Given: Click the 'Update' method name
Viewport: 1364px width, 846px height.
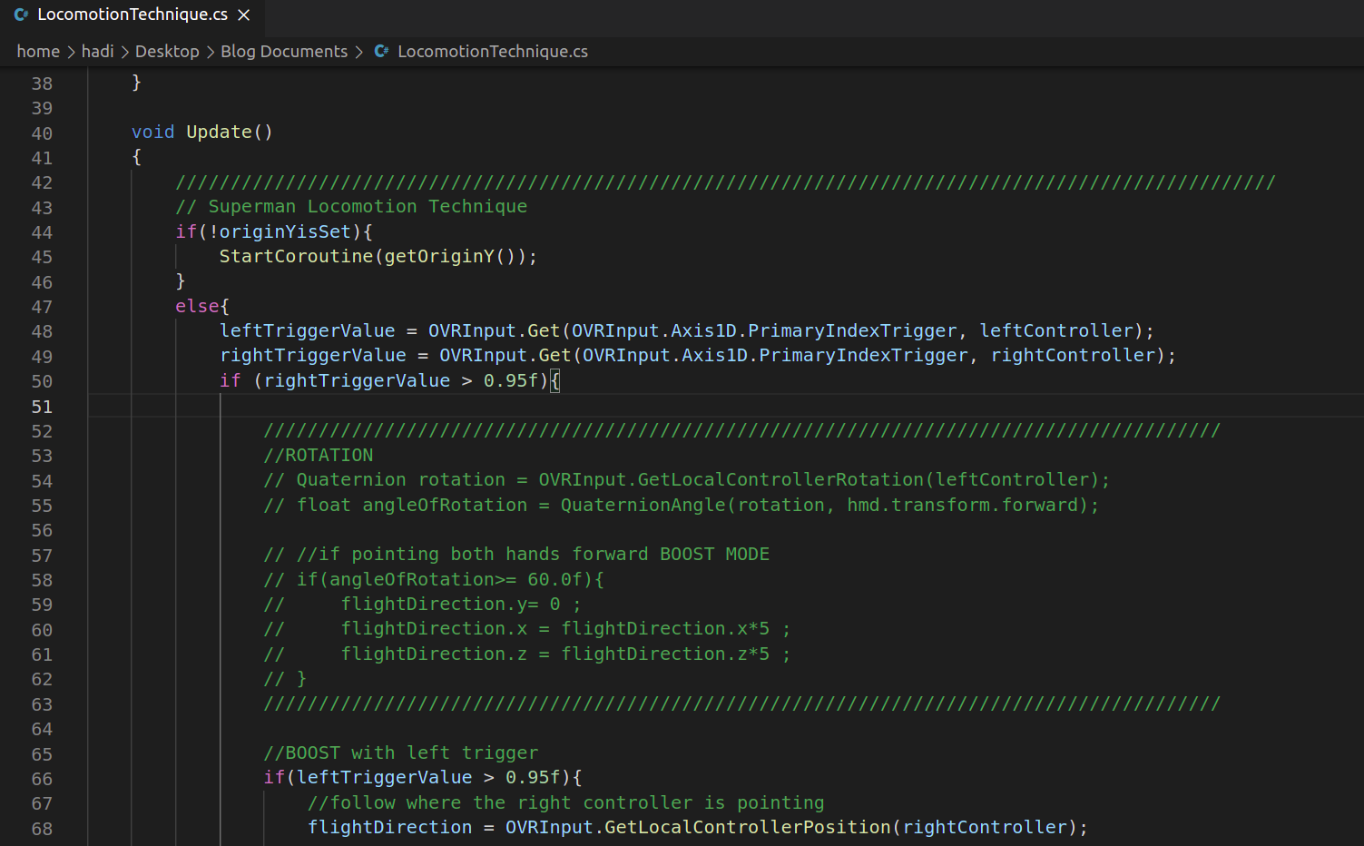Looking at the screenshot, I should [x=219, y=132].
